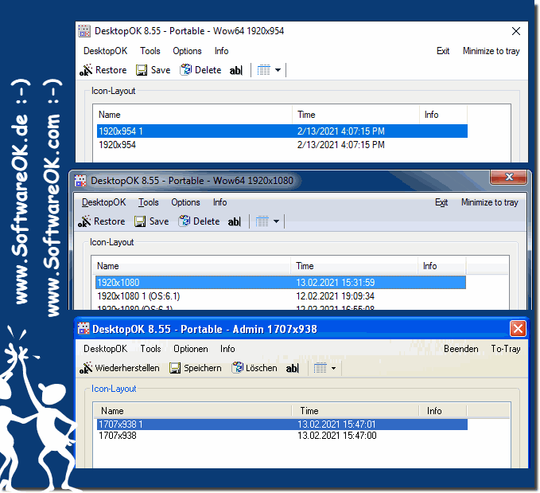Select the '1920x1080' row dated 13.02.2021 15:31:59
Image resolution: width=540 pixels, height=493 pixels.
coord(281,283)
